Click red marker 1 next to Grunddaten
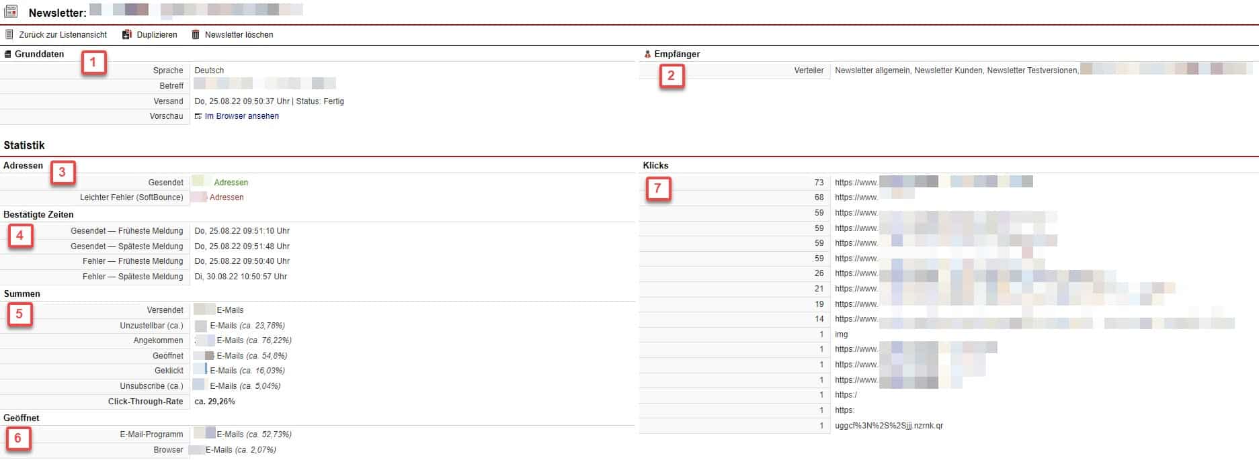 tap(93, 63)
